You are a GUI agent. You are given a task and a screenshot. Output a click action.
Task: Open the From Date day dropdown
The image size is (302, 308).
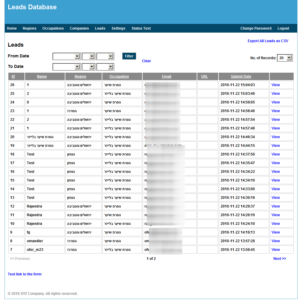click(x=88, y=56)
